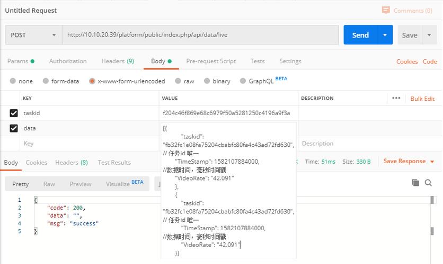Viewport: 443px width, 264px height.
Task: Search inside the response body
Action: coord(428,183)
